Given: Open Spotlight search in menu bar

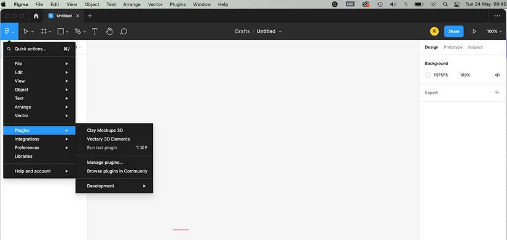Looking at the screenshot, I should [x=446, y=4].
